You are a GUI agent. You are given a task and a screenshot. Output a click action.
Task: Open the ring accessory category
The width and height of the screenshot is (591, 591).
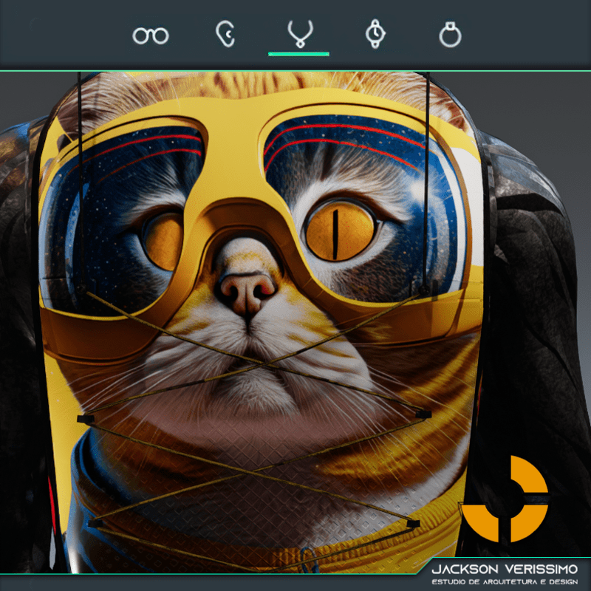(x=450, y=35)
